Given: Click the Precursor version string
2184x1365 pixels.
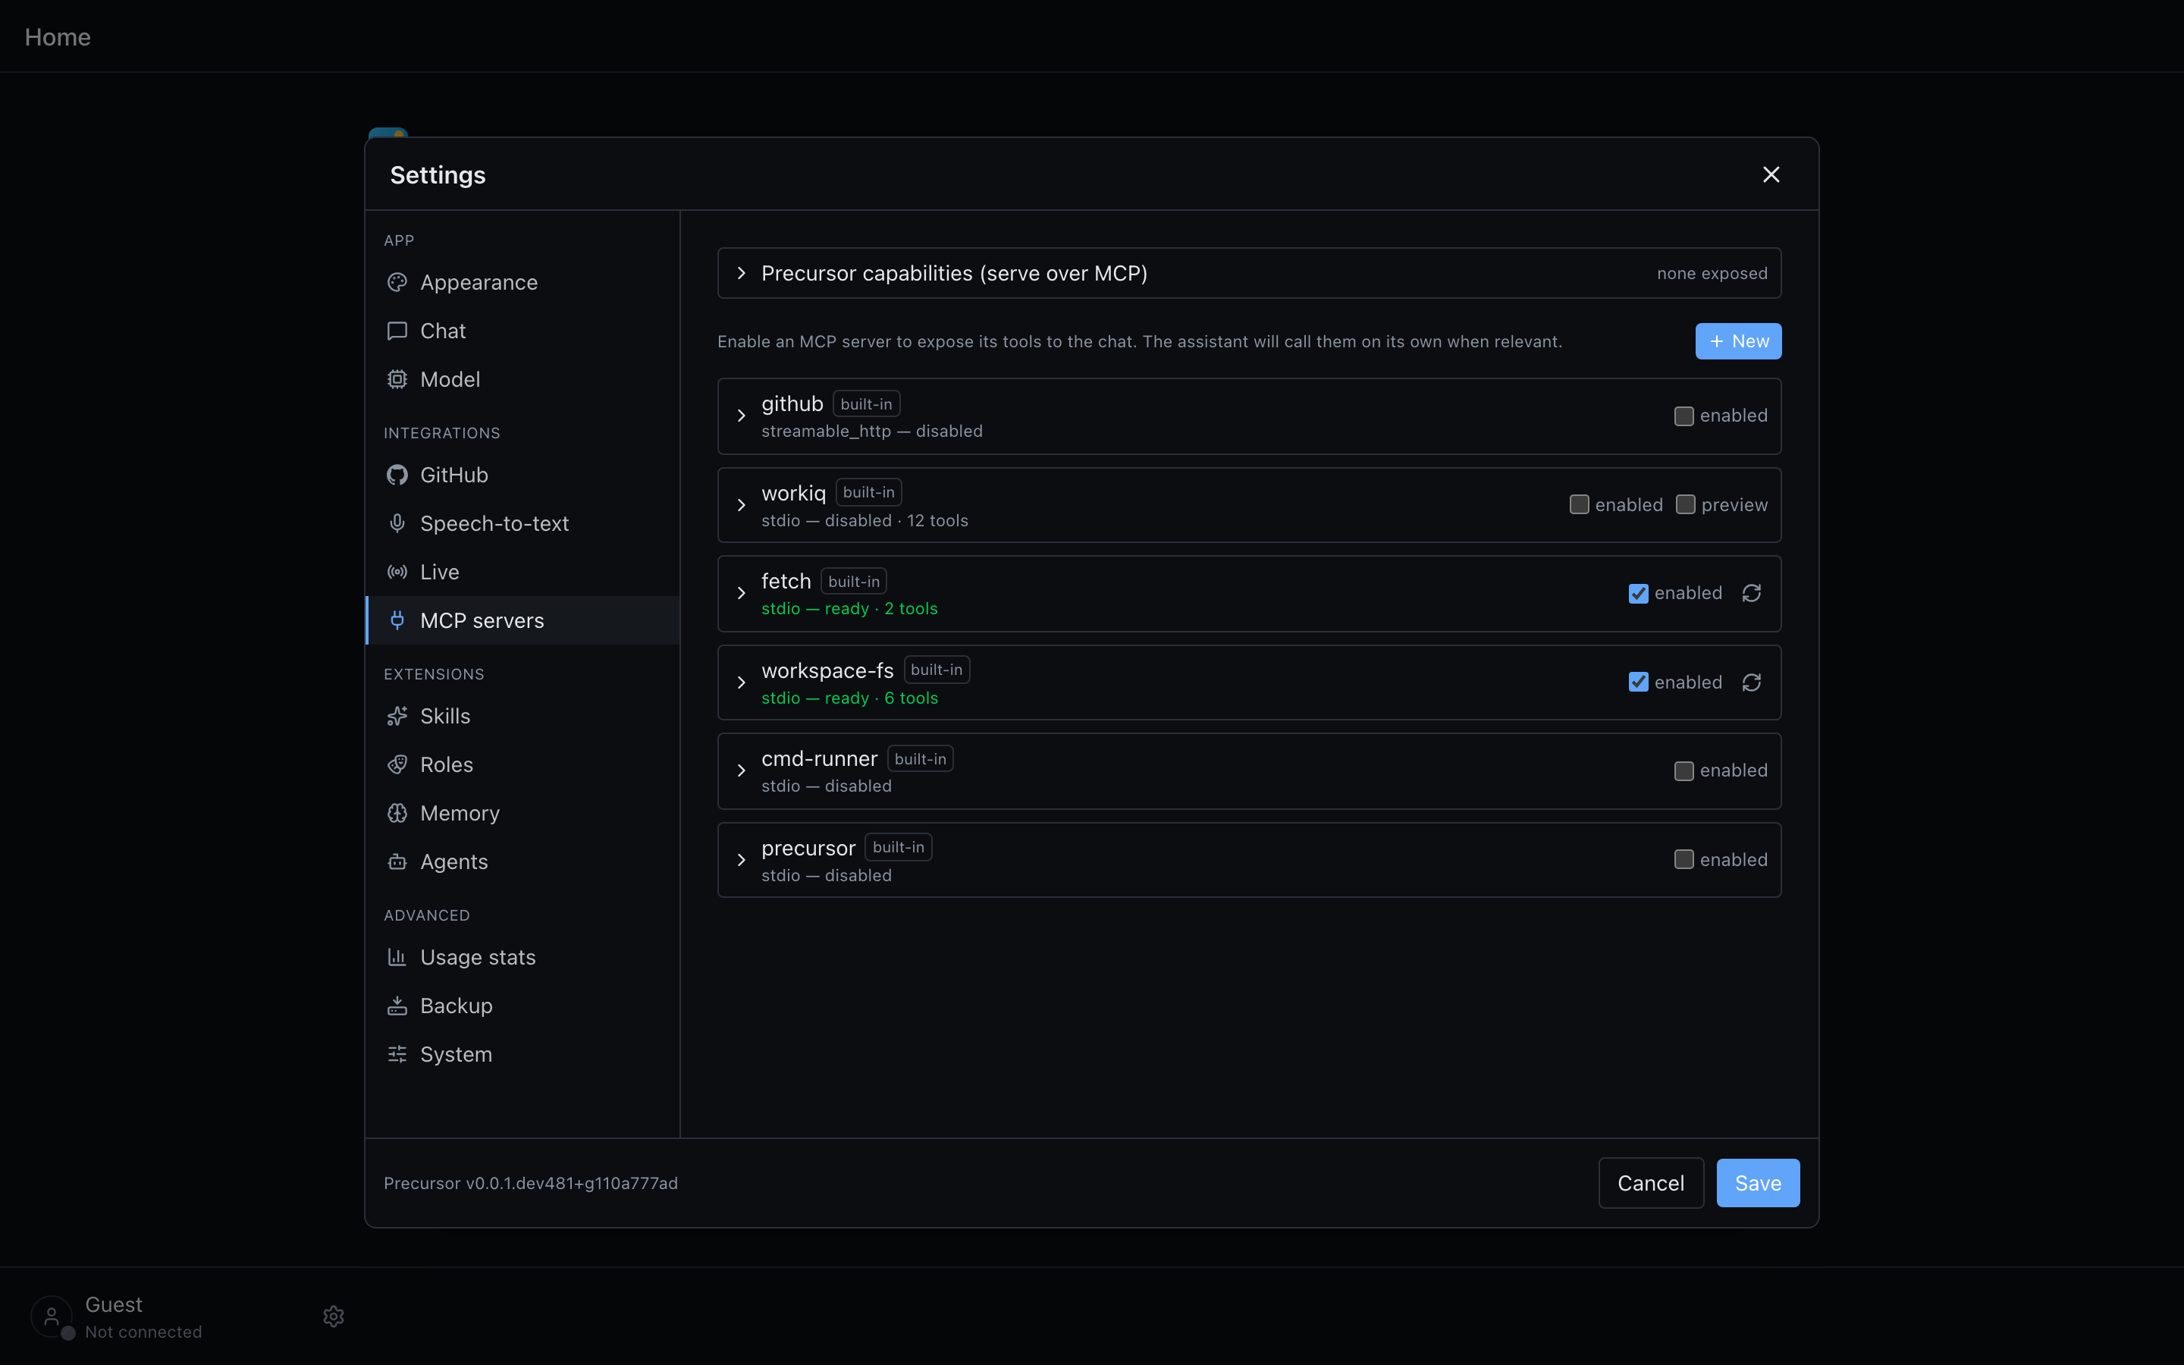Looking at the screenshot, I should [x=531, y=1183].
